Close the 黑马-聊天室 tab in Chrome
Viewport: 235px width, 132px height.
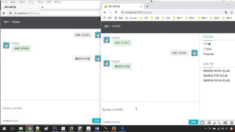click(x=141, y=6)
